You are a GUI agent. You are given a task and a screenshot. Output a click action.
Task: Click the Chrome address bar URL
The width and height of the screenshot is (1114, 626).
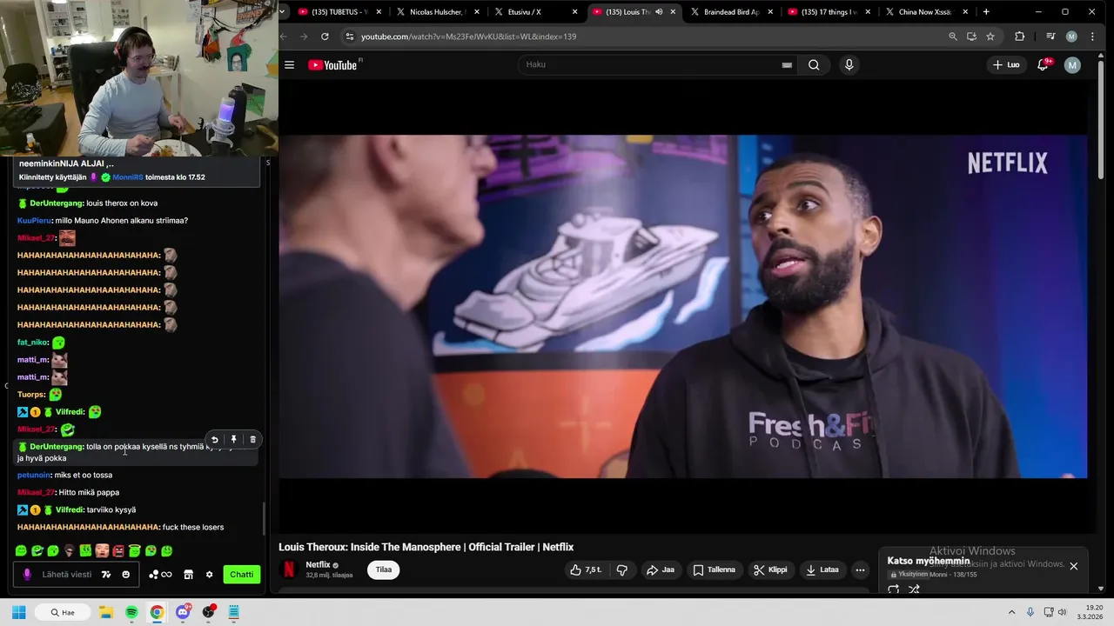[469, 37]
